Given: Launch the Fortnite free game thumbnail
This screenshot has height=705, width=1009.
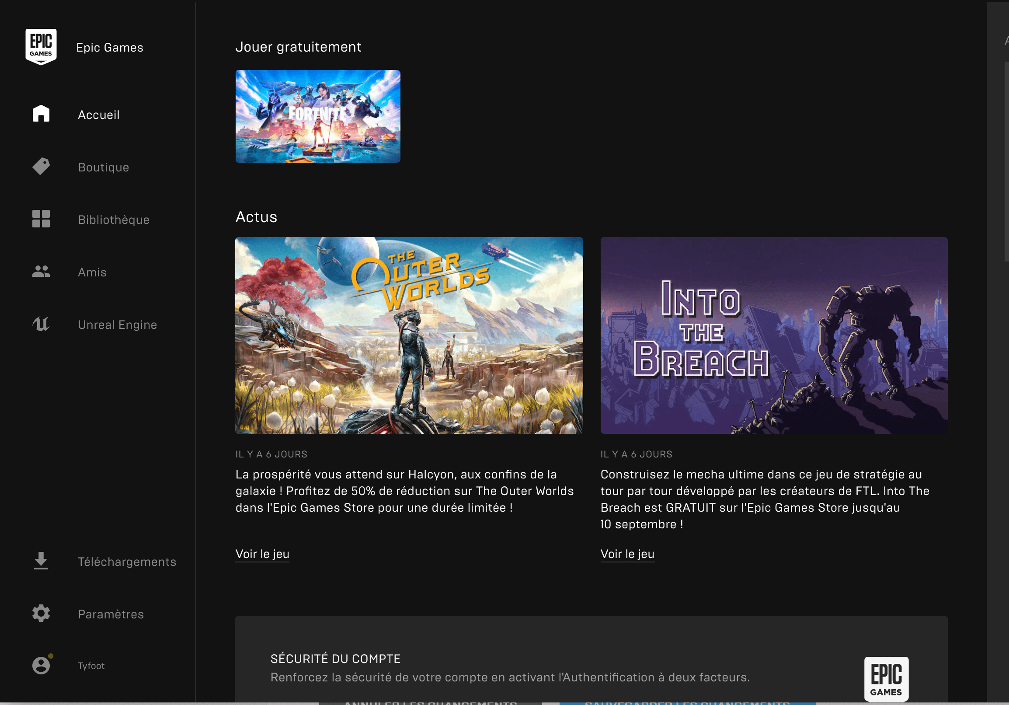Looking at the screenshot, I should pyautogui.click(x=318, y=116).
